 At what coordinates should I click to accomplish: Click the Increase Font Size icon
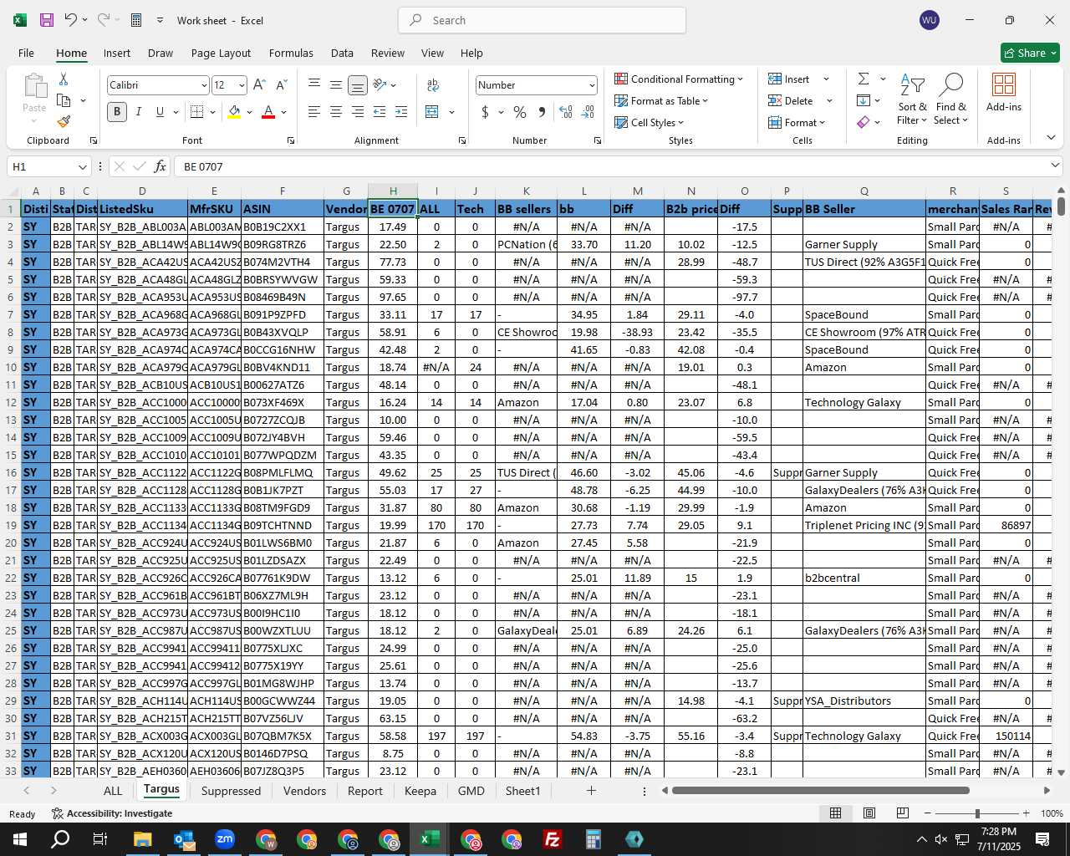pos(259,85)
